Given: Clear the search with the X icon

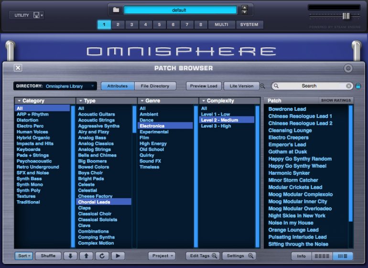Looking at the screenshot, I should pos(349,86).
